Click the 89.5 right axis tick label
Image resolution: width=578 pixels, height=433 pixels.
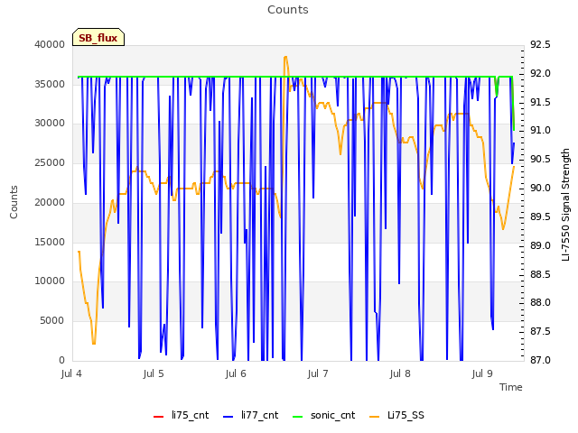click(540, 216)
